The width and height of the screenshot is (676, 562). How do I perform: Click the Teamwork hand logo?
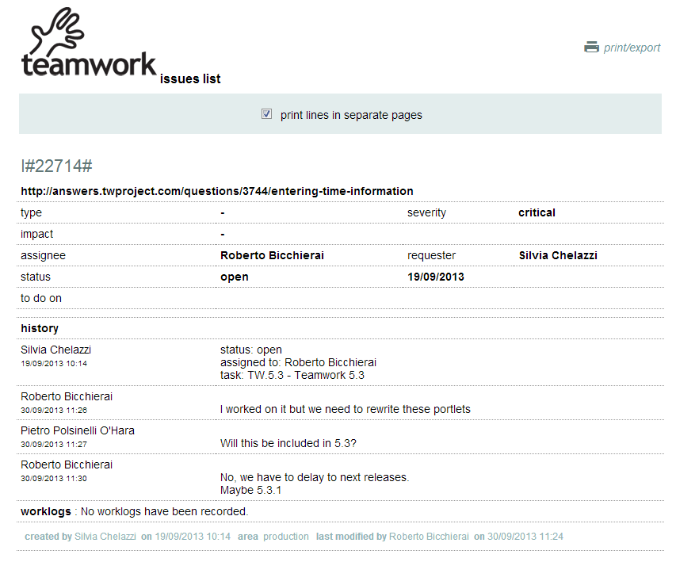click(x=57, y=33)
